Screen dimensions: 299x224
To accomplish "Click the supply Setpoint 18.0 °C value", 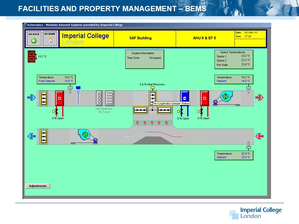I will [x=246, y=81].
